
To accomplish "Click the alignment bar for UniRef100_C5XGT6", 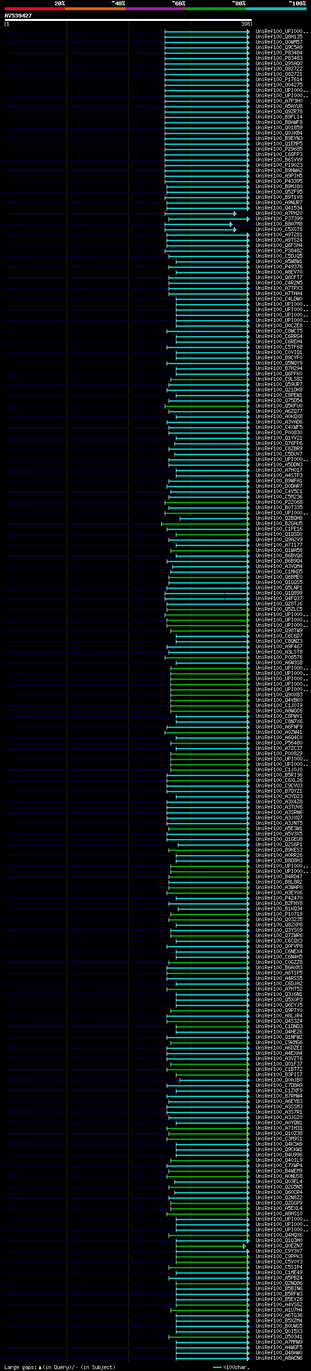I will pyautogui.click(x=202, y=230).
